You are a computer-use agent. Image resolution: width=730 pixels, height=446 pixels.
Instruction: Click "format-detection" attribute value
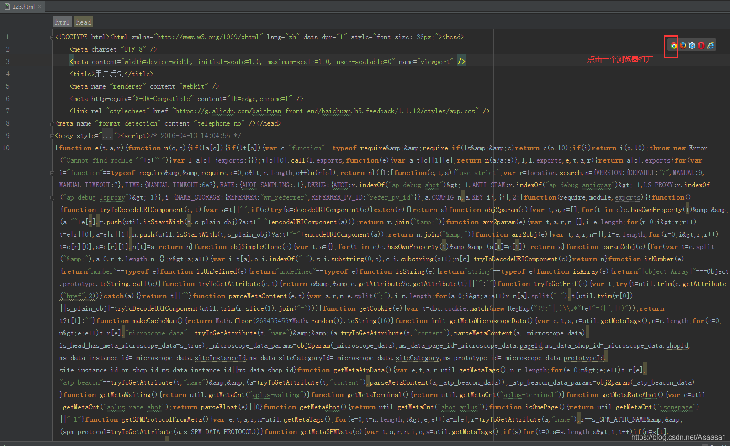click(x=128, y=123)
